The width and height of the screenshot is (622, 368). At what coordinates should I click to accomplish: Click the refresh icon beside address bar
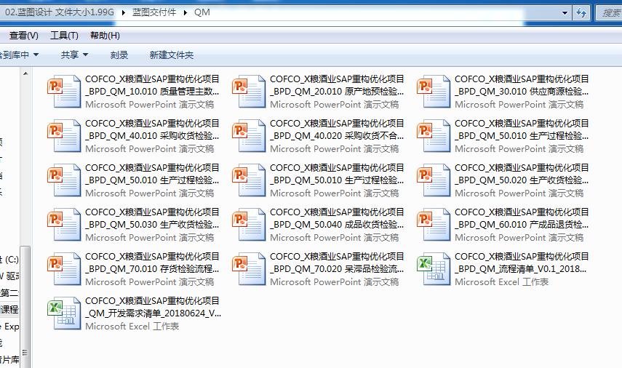pos(581,12)
